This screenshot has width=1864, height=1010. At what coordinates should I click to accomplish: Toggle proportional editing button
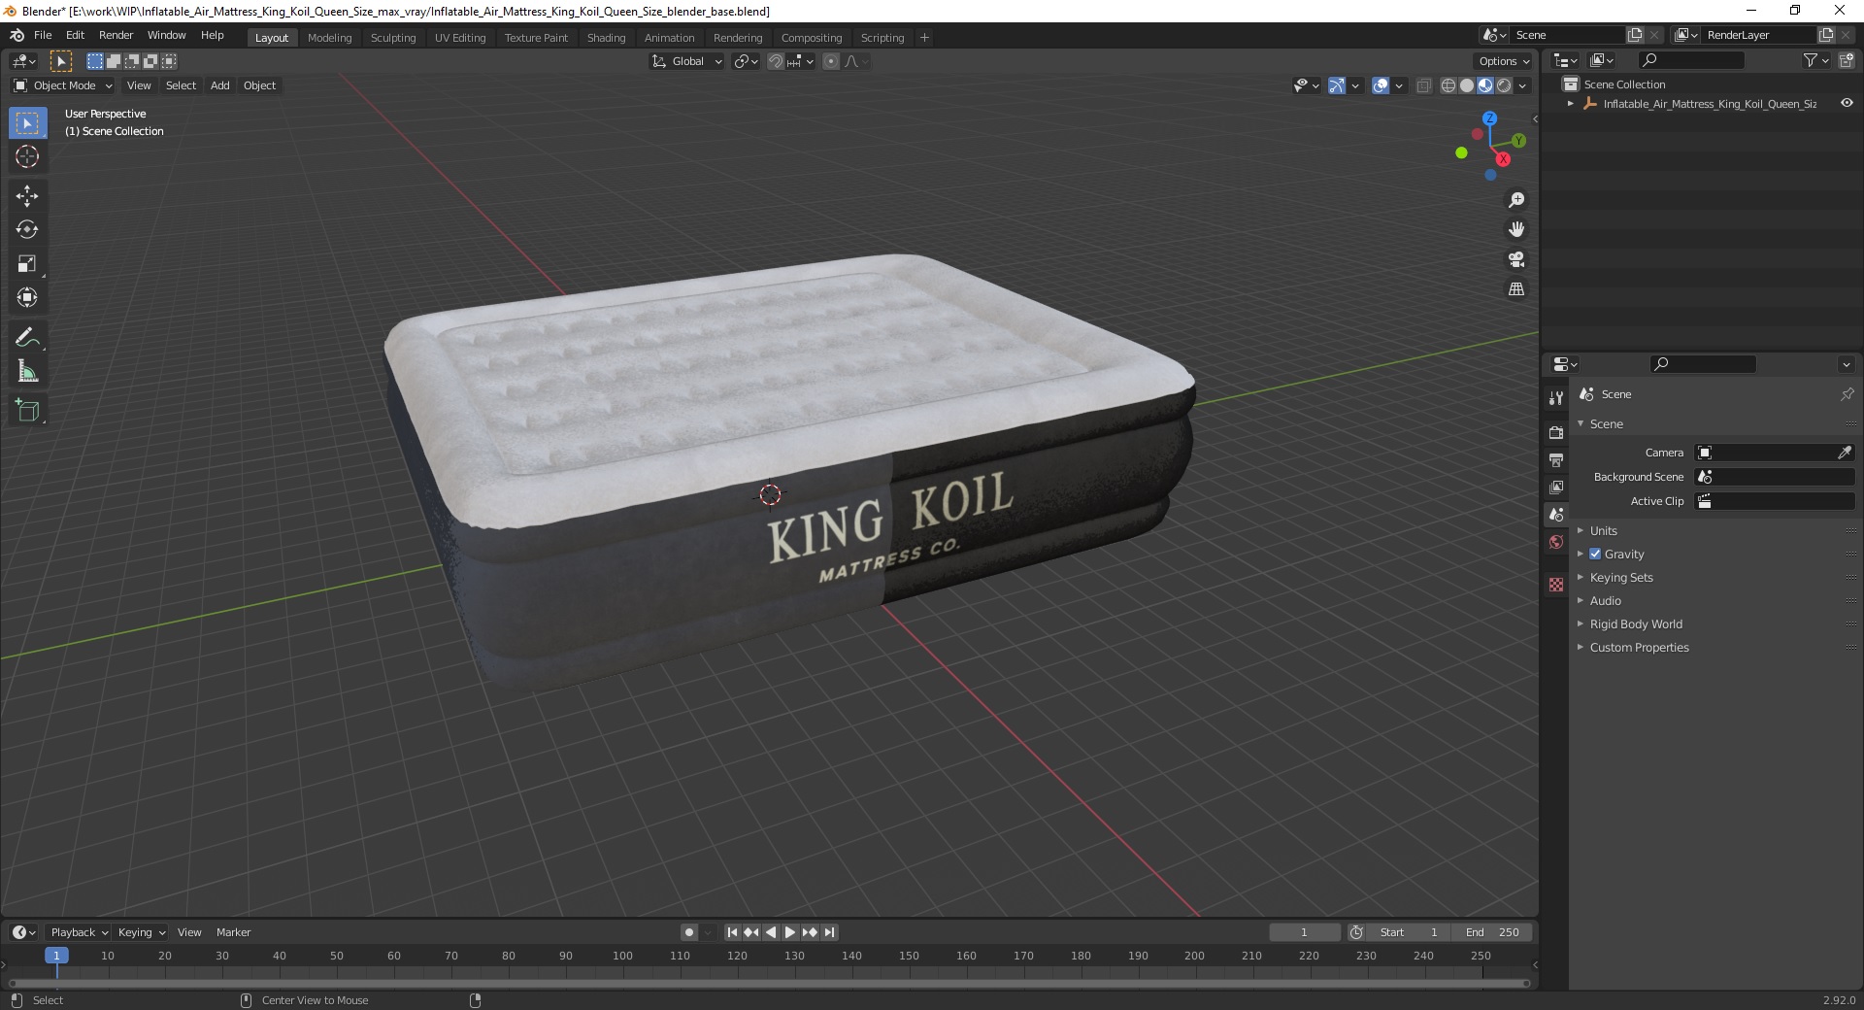[x=831, y=61]
